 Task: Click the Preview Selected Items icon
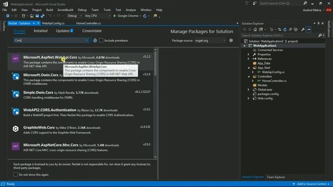pyautogui.click(x=309, y=30)
